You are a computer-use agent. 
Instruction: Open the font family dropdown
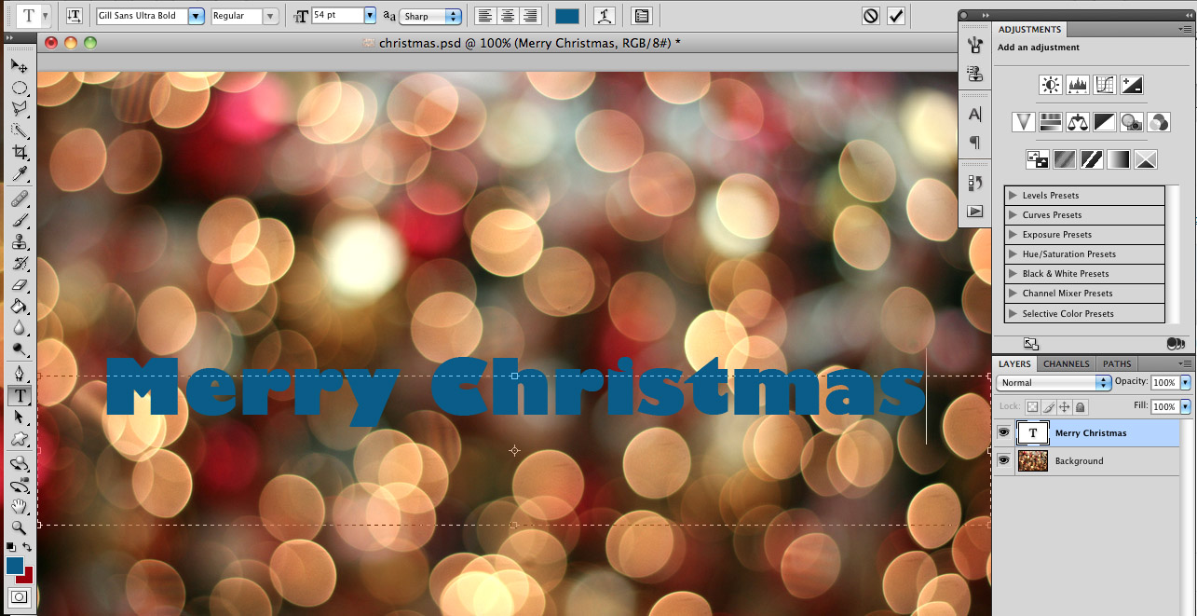pyautogui.click(x=196, y=16)
